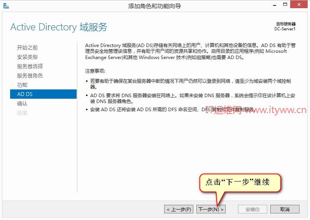Click 下一步(N) to continue

[211, 209]
